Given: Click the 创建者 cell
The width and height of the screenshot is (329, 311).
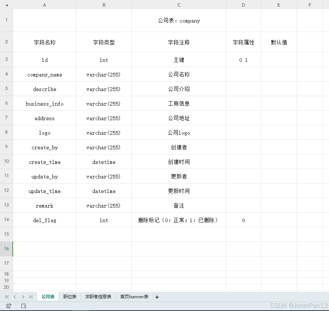Looking at the screenshot, I should point(179,147).
